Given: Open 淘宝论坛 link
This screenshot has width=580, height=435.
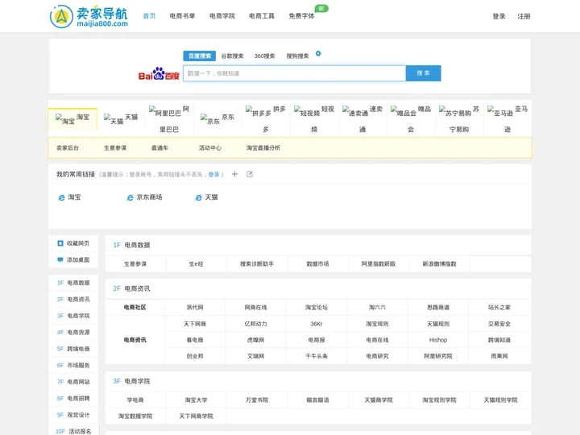Looking at the screenshot, I should pyautogui.click(x=317, y=307).
